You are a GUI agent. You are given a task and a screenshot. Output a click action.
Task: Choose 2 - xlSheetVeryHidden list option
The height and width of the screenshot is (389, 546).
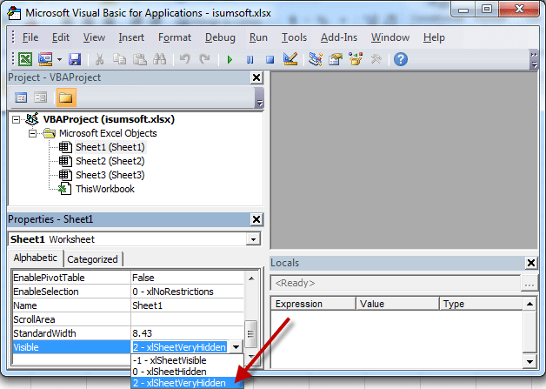tap(187, 383)
